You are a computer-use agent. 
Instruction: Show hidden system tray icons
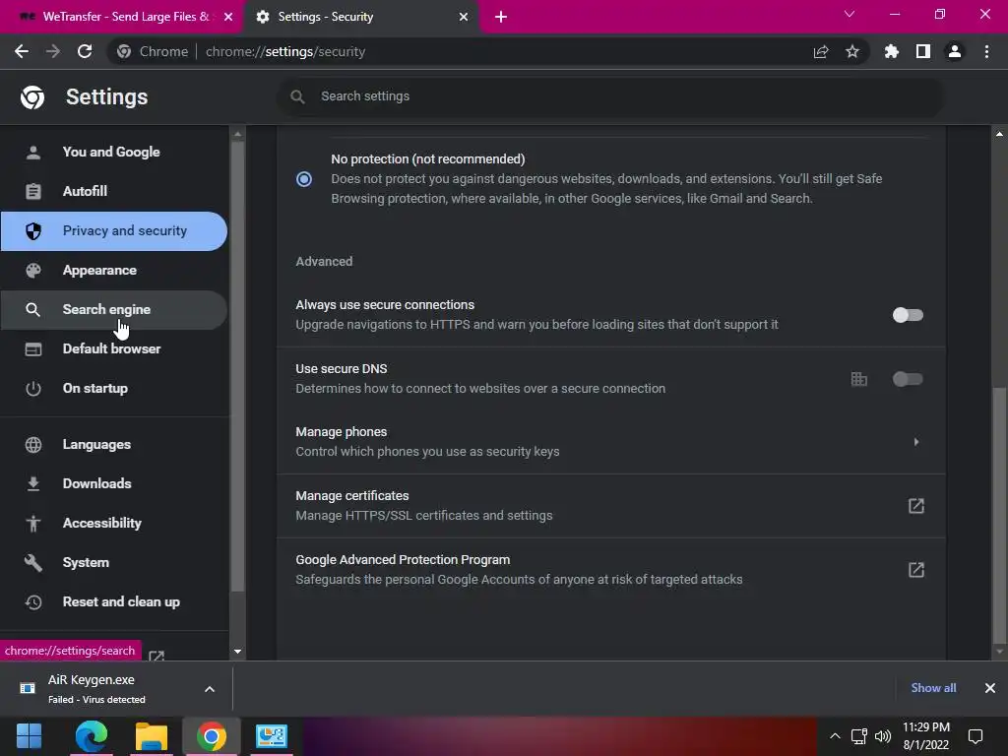click(x=835, y=736)
